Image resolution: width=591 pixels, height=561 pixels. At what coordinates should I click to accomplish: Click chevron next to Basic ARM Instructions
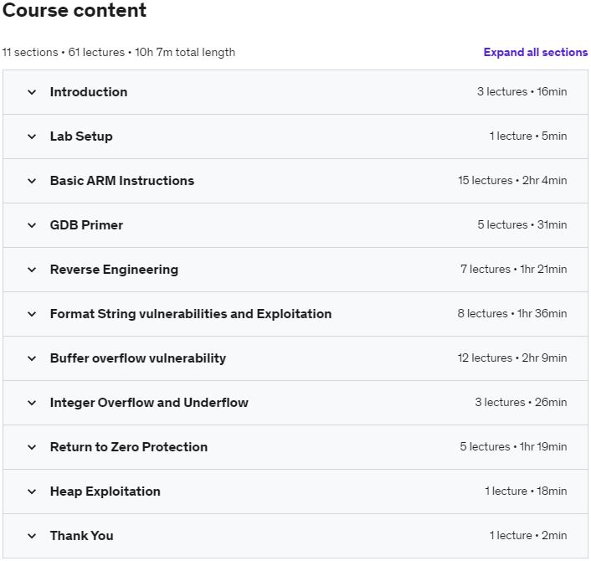click(x=32, y=181)
